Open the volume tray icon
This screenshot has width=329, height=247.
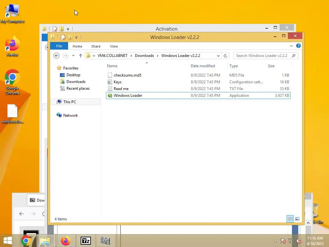(299, 241)
